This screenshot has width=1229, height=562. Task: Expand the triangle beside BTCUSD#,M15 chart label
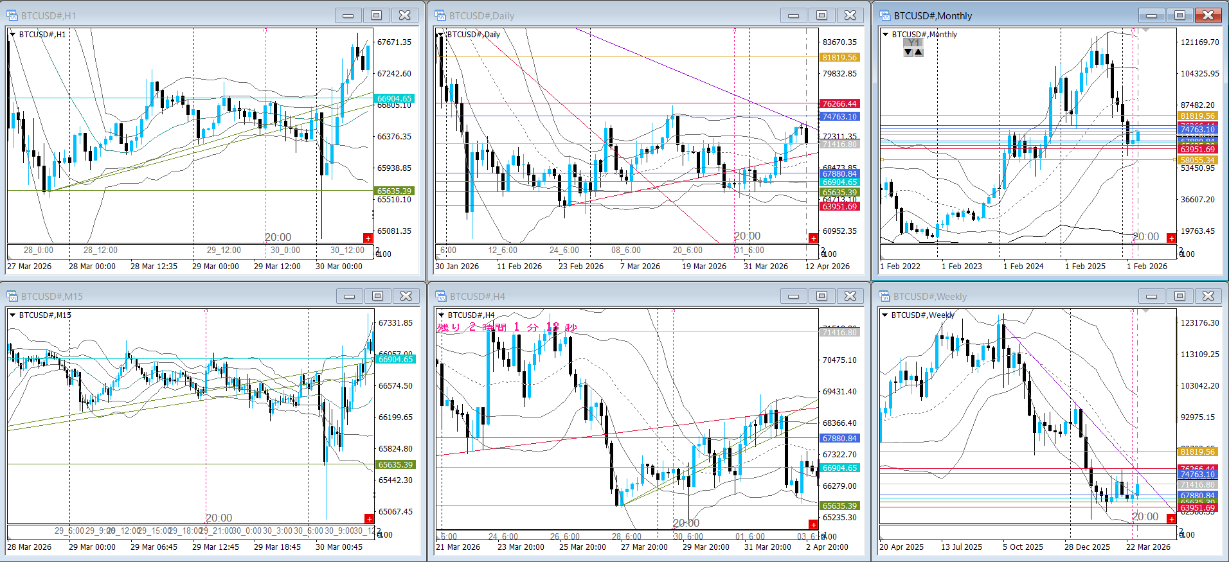click(13, 315)
